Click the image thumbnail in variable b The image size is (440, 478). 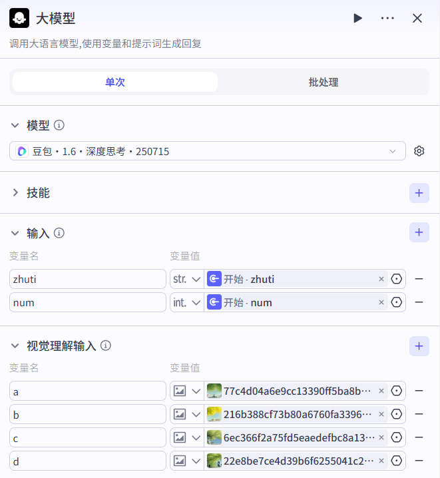pos(214,414)
